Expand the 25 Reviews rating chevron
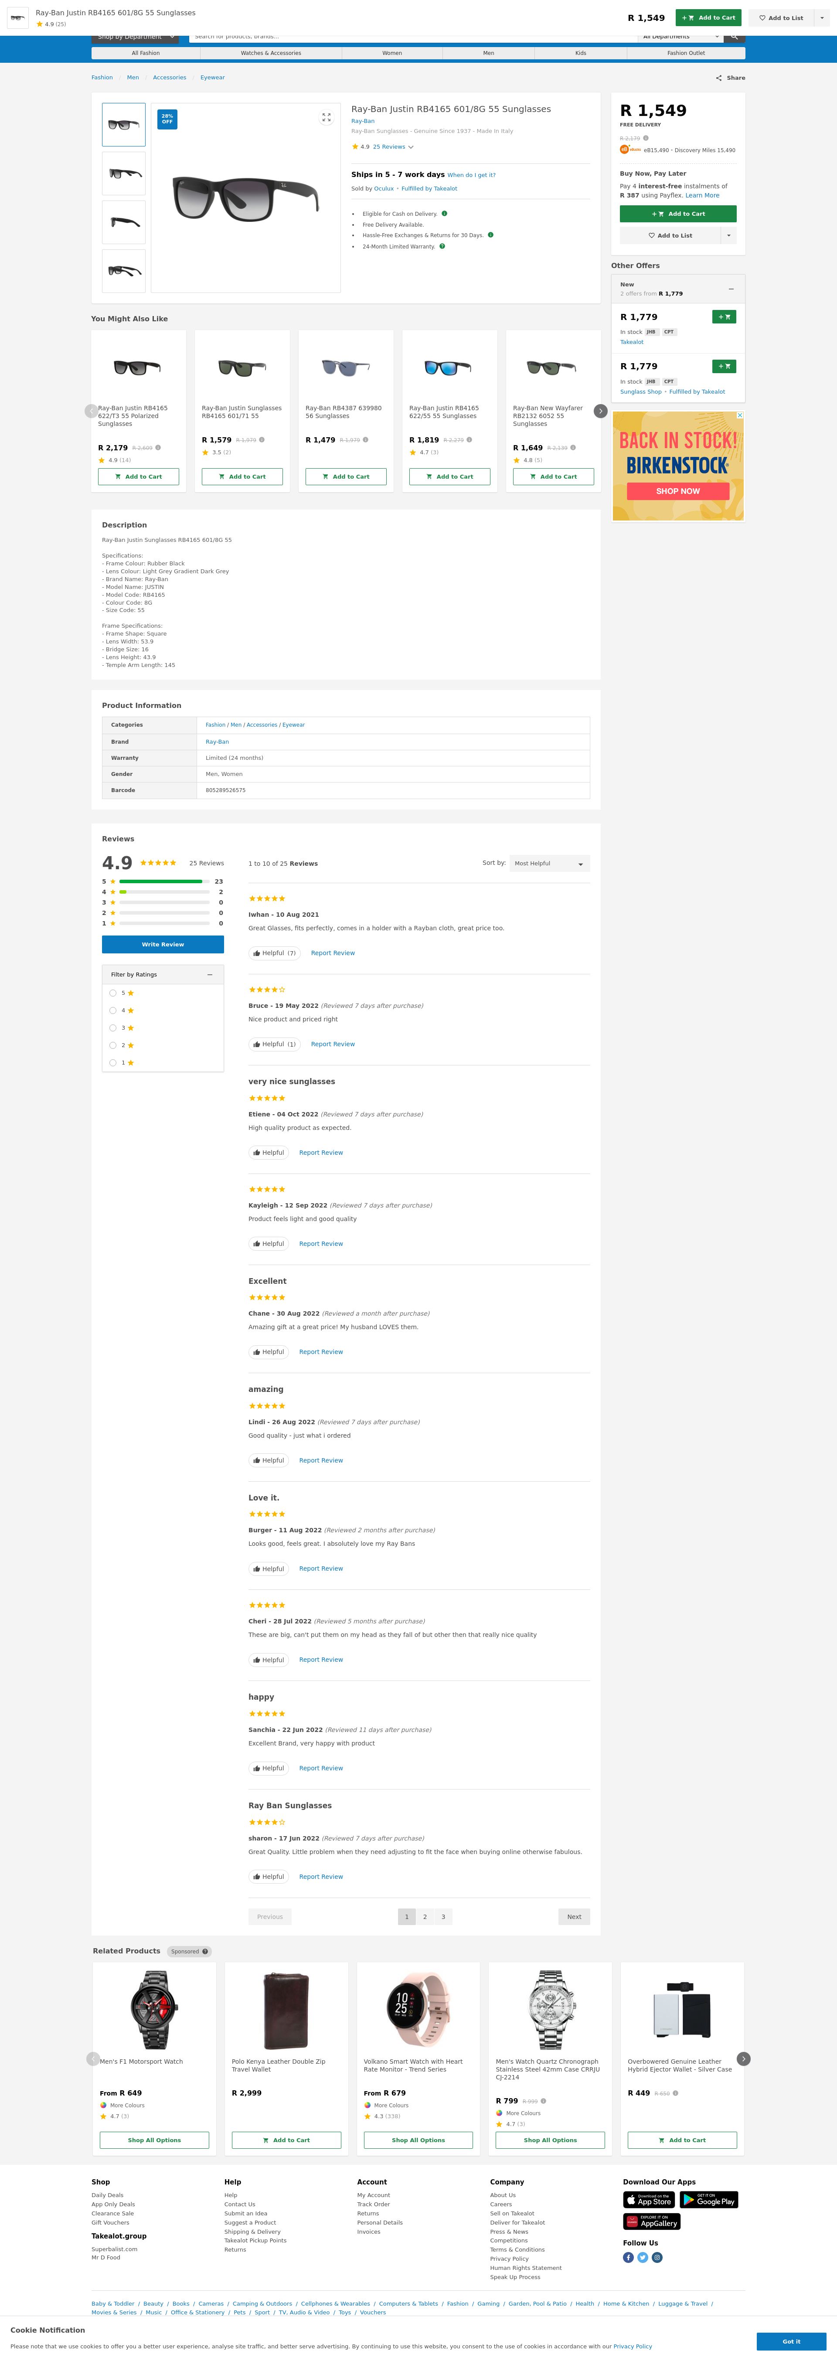The width and height of the screenshot is (837, 2361). 411,146
